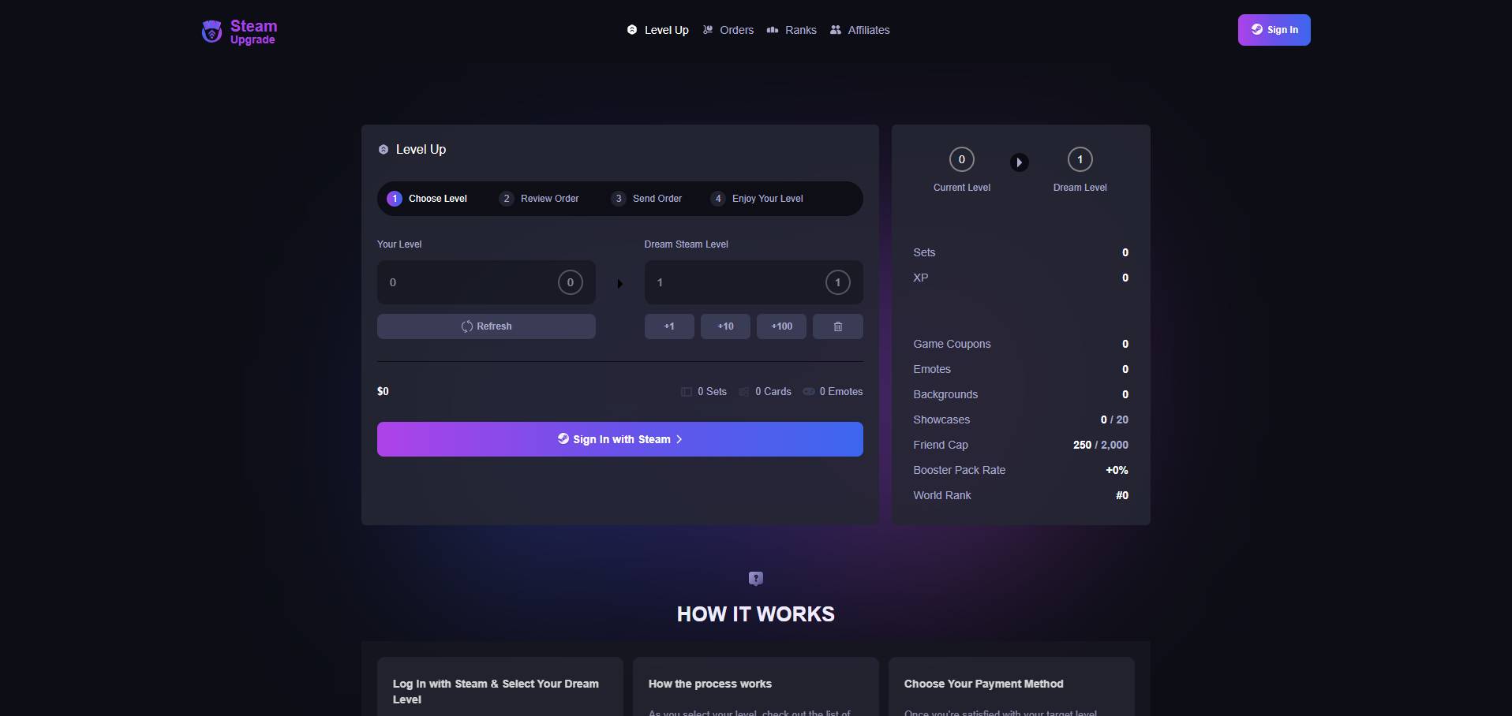This screenshot has height=716, width=1512.
Task: Click the Dream Level circle badge
Action: point(1080,159)
